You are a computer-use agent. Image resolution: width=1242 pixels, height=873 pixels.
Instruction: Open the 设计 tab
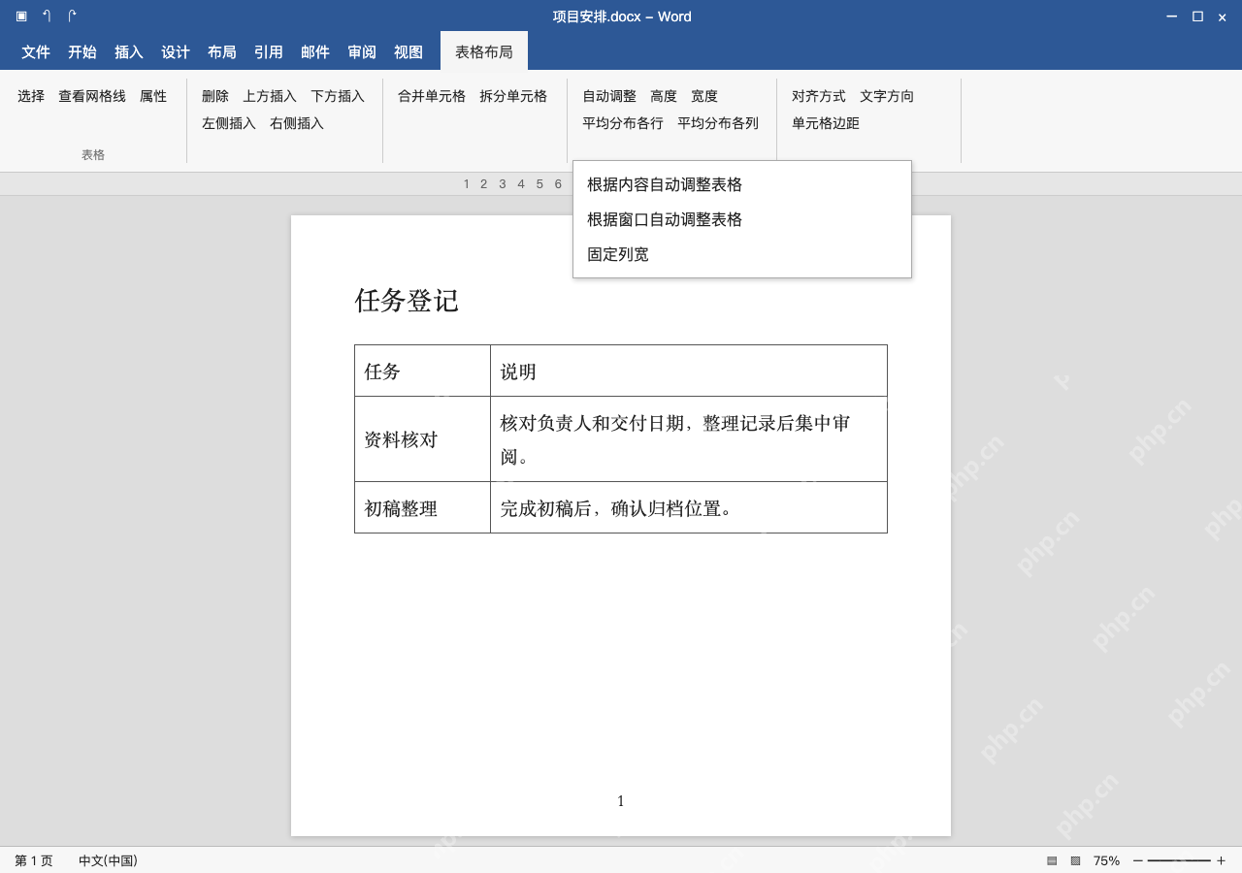coord(176,51)
